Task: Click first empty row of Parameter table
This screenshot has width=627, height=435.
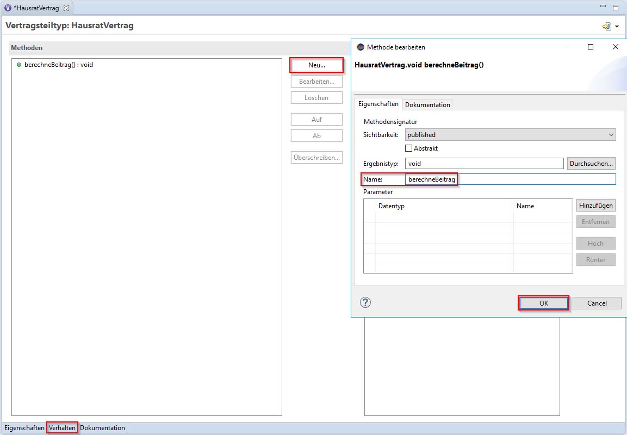Action: click(468, 217)
